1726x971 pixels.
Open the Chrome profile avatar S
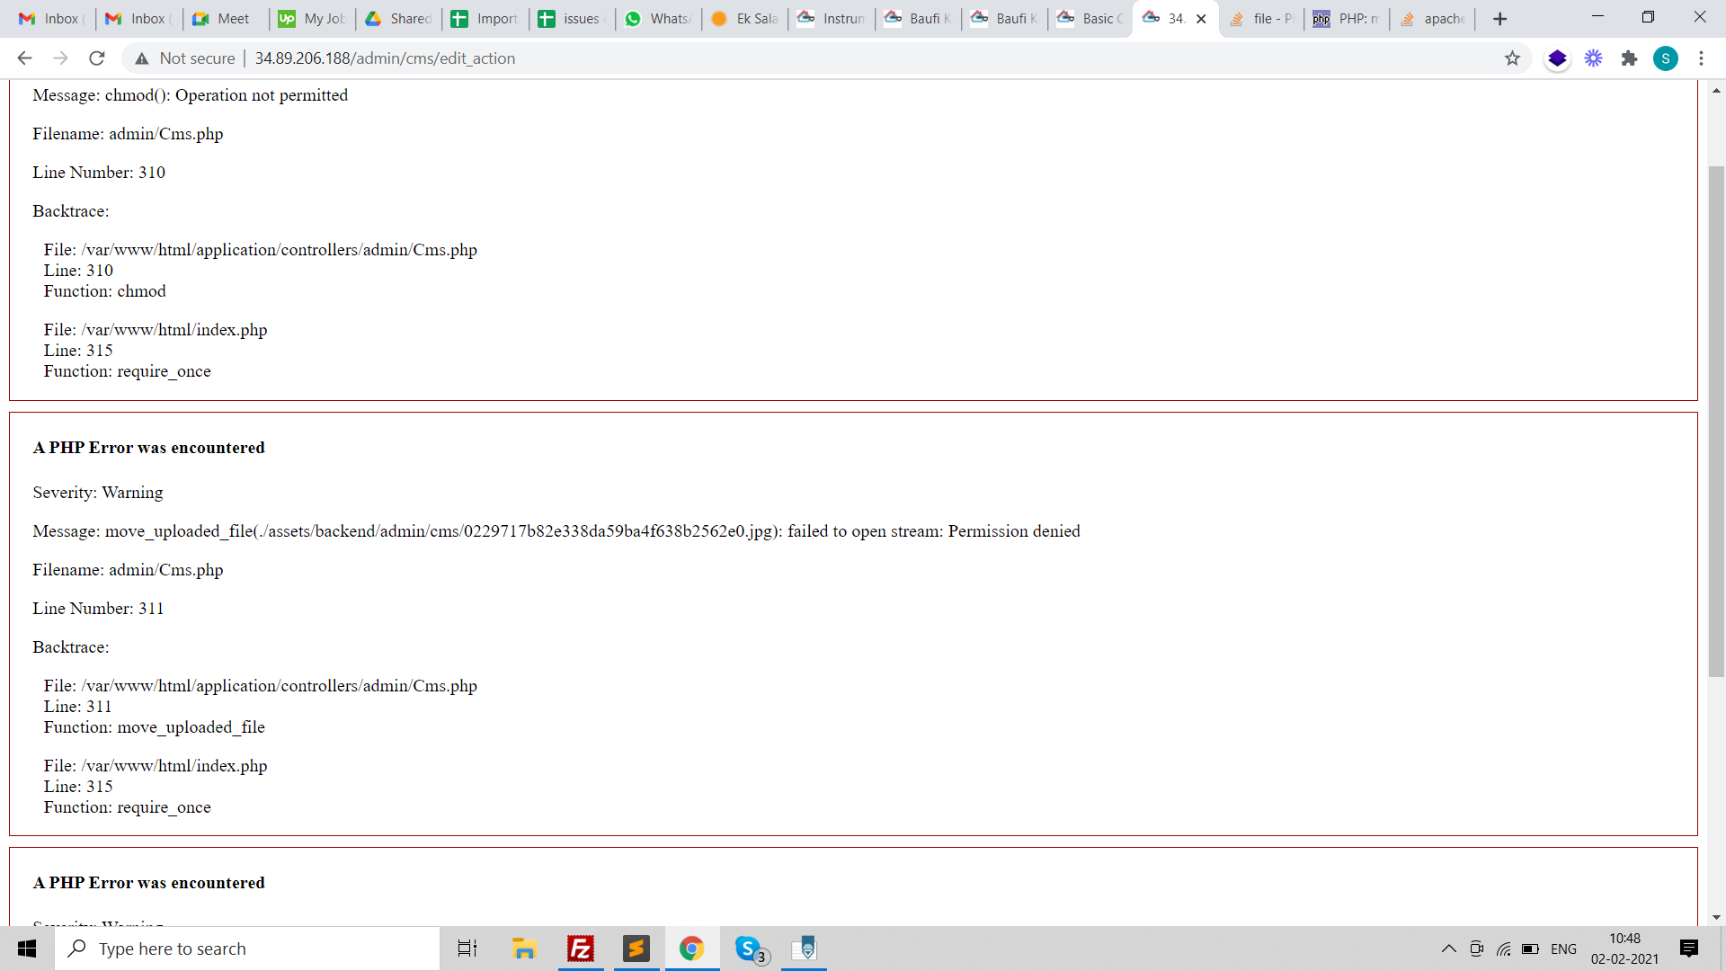1666,58
